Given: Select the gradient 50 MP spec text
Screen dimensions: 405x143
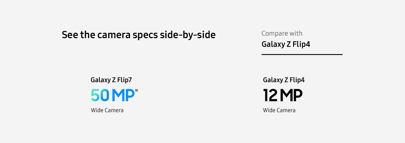Looking at the screenshot, I should pyautogui.click(x=113, y=95).
